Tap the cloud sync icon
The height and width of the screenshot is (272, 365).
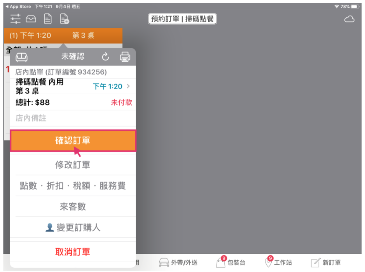point(349,19)
